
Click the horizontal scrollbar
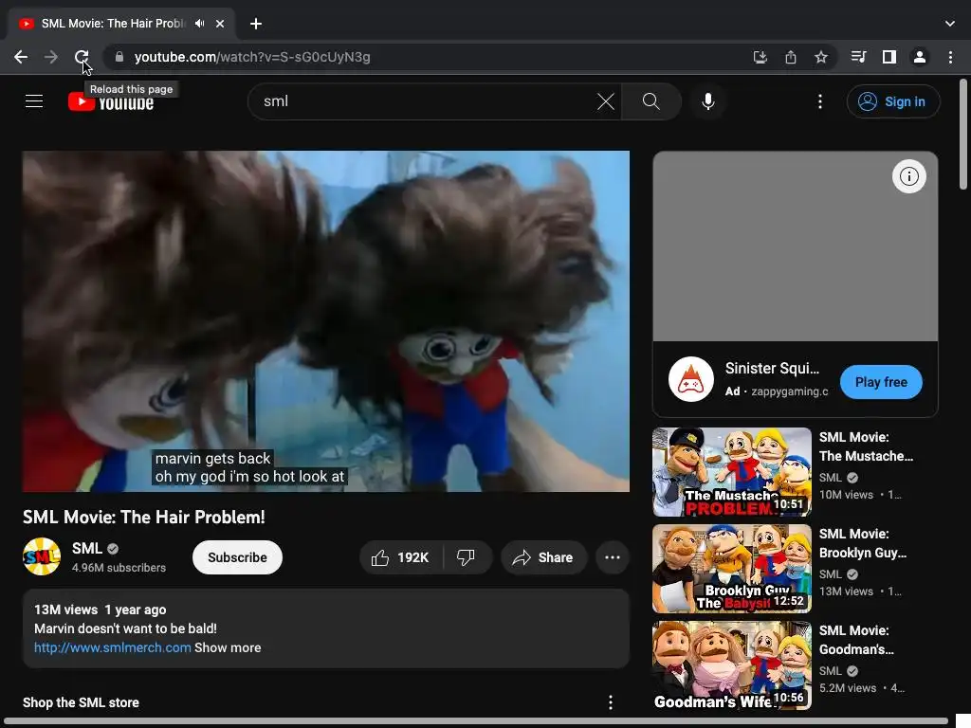[476, 721]
